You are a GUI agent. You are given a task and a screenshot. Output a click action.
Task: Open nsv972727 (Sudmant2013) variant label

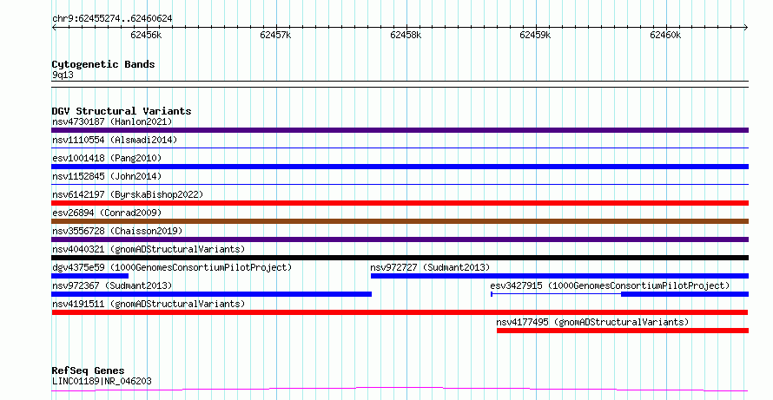[430, 267]
